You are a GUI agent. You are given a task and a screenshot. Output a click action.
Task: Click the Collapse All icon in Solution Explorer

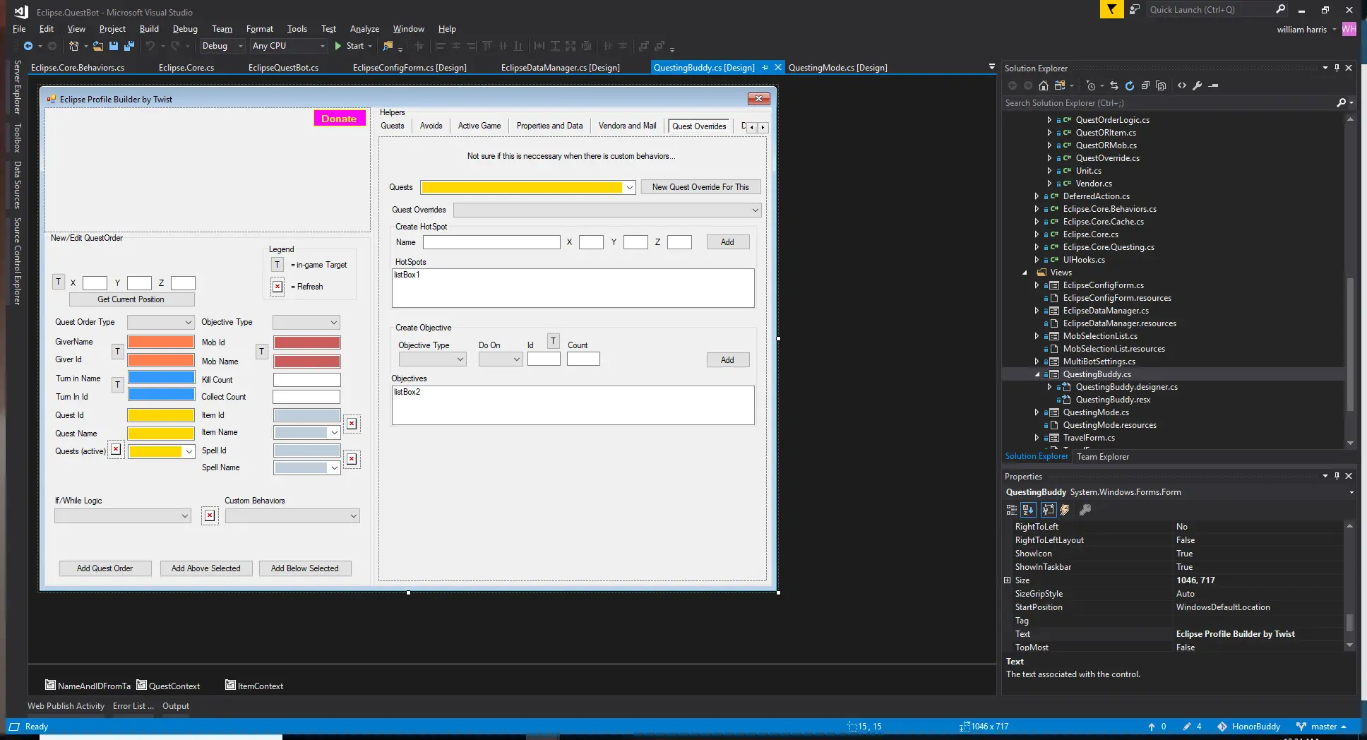[x=1145, y=85]
